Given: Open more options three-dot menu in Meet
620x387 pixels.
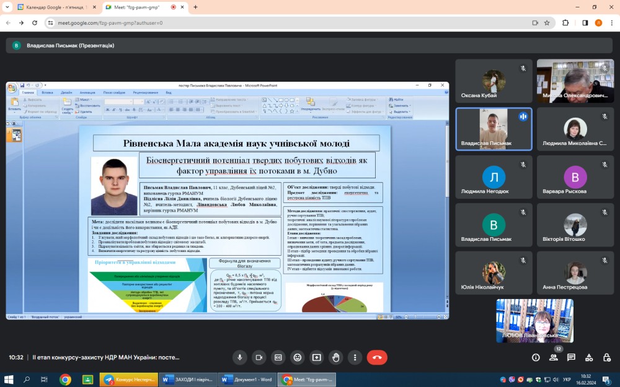Looking at the screenshot, I should pos(355,357).
